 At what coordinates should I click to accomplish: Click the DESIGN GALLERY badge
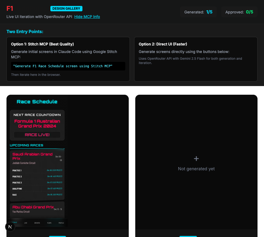tap(66, 9)
